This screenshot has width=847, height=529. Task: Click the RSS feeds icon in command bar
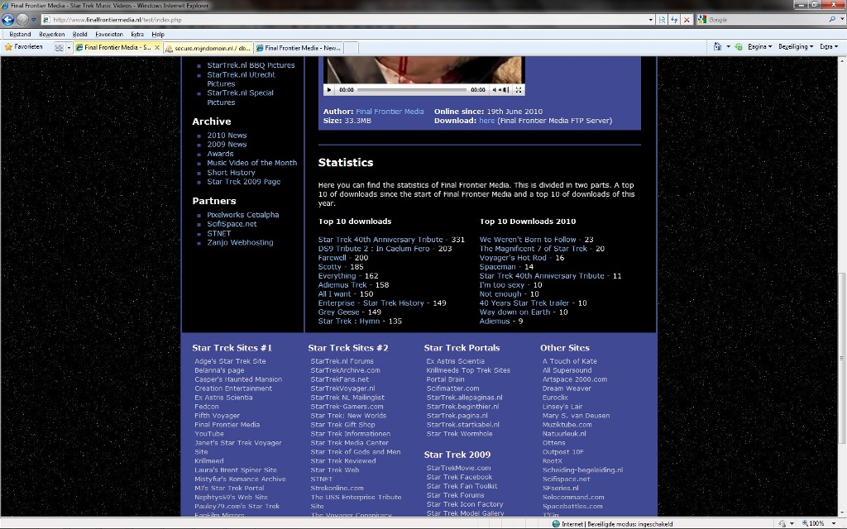click(x=739, y=46)
